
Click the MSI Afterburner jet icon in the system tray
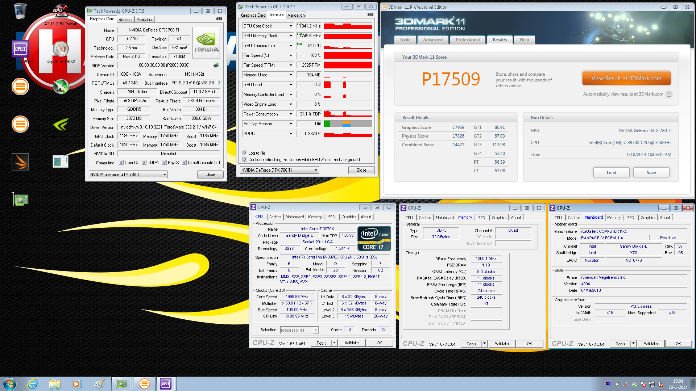coord(617,384)
